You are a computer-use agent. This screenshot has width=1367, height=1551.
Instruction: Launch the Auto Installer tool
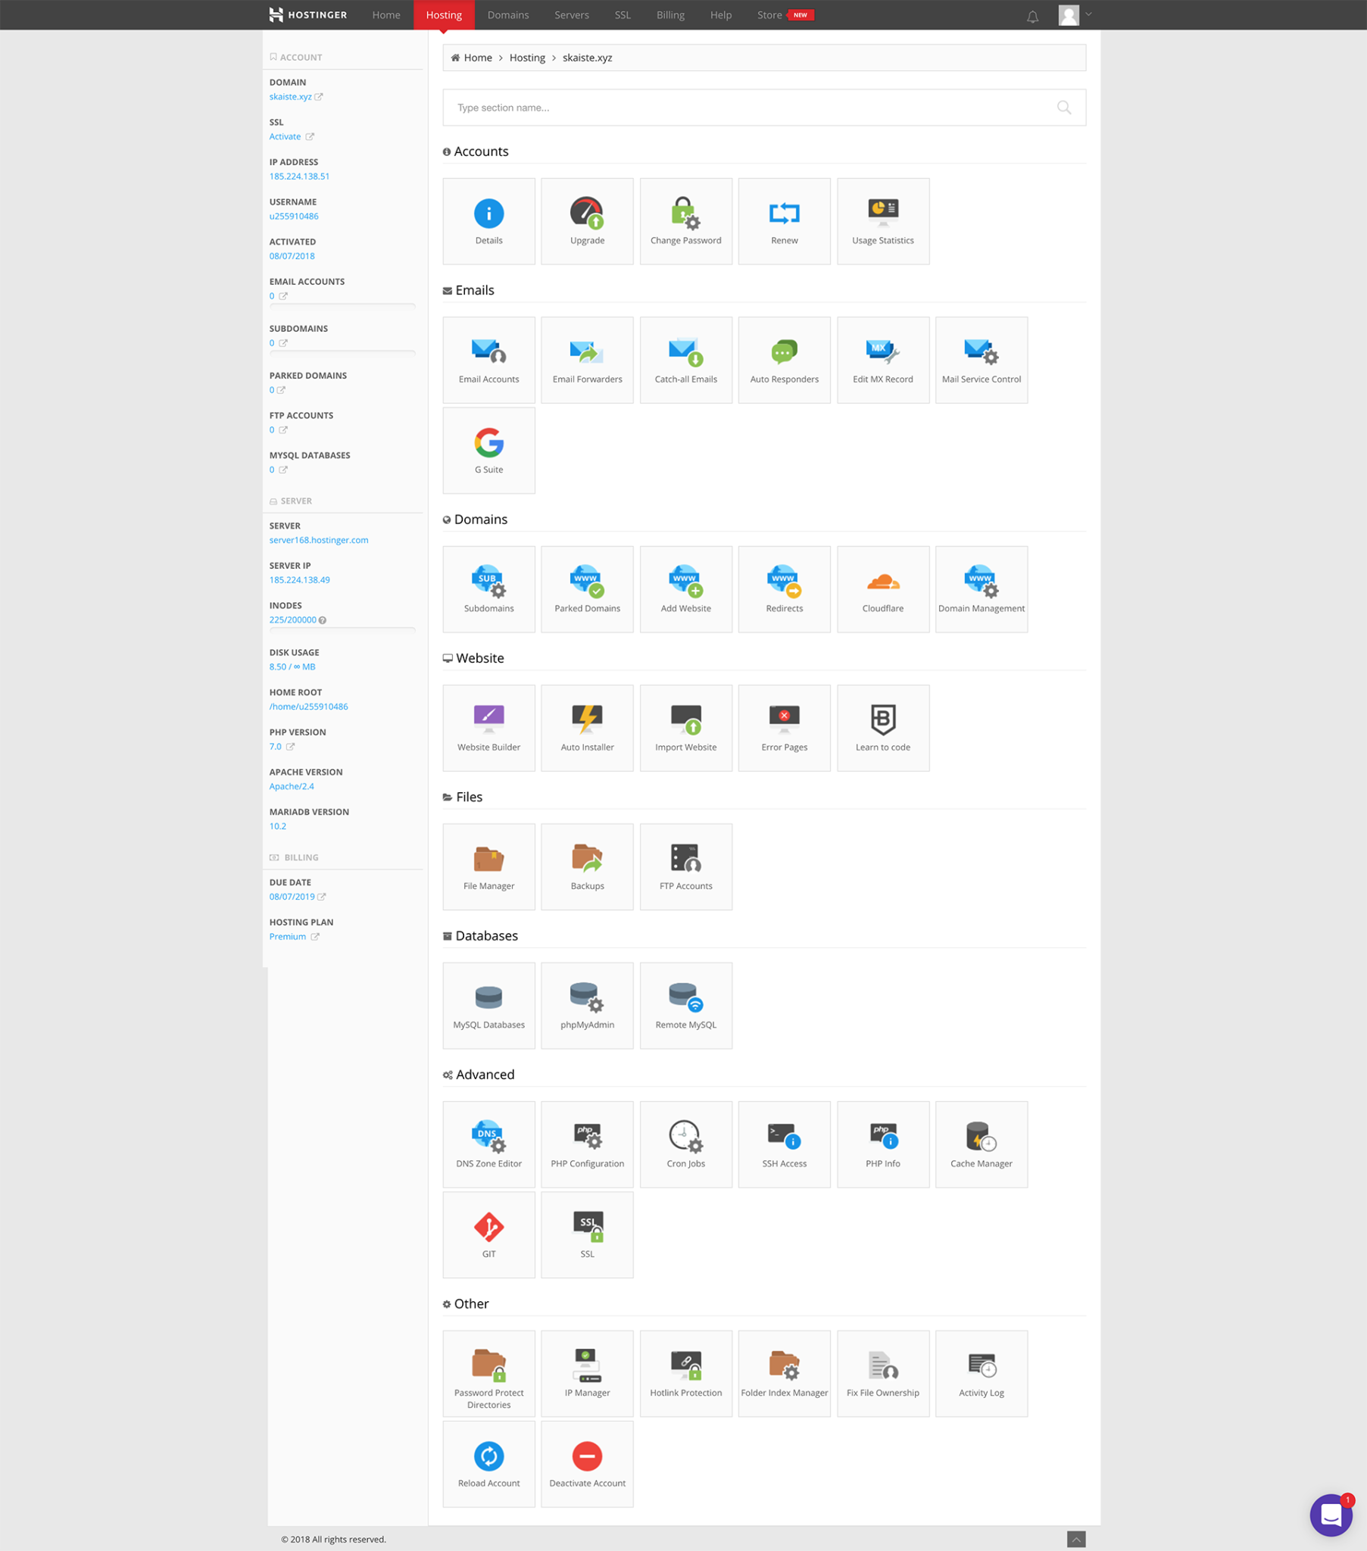tap(587, 727)
